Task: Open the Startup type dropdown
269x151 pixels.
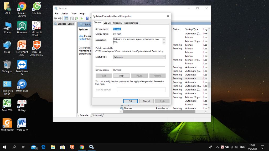Action: coord(139,57)
